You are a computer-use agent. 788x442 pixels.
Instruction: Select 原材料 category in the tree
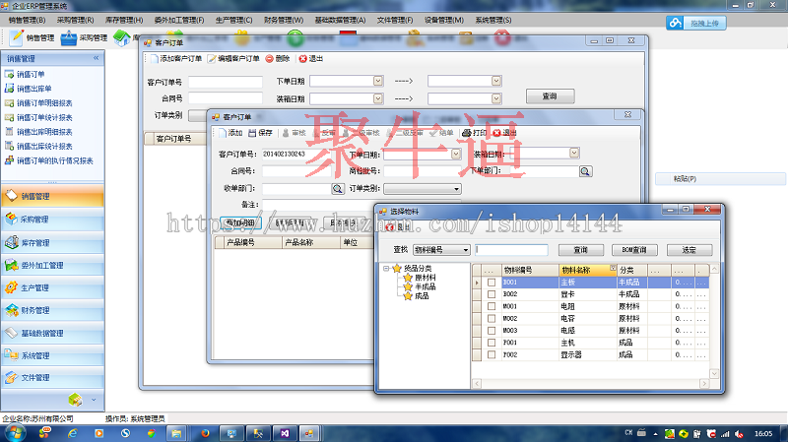(x=426, y=278)
